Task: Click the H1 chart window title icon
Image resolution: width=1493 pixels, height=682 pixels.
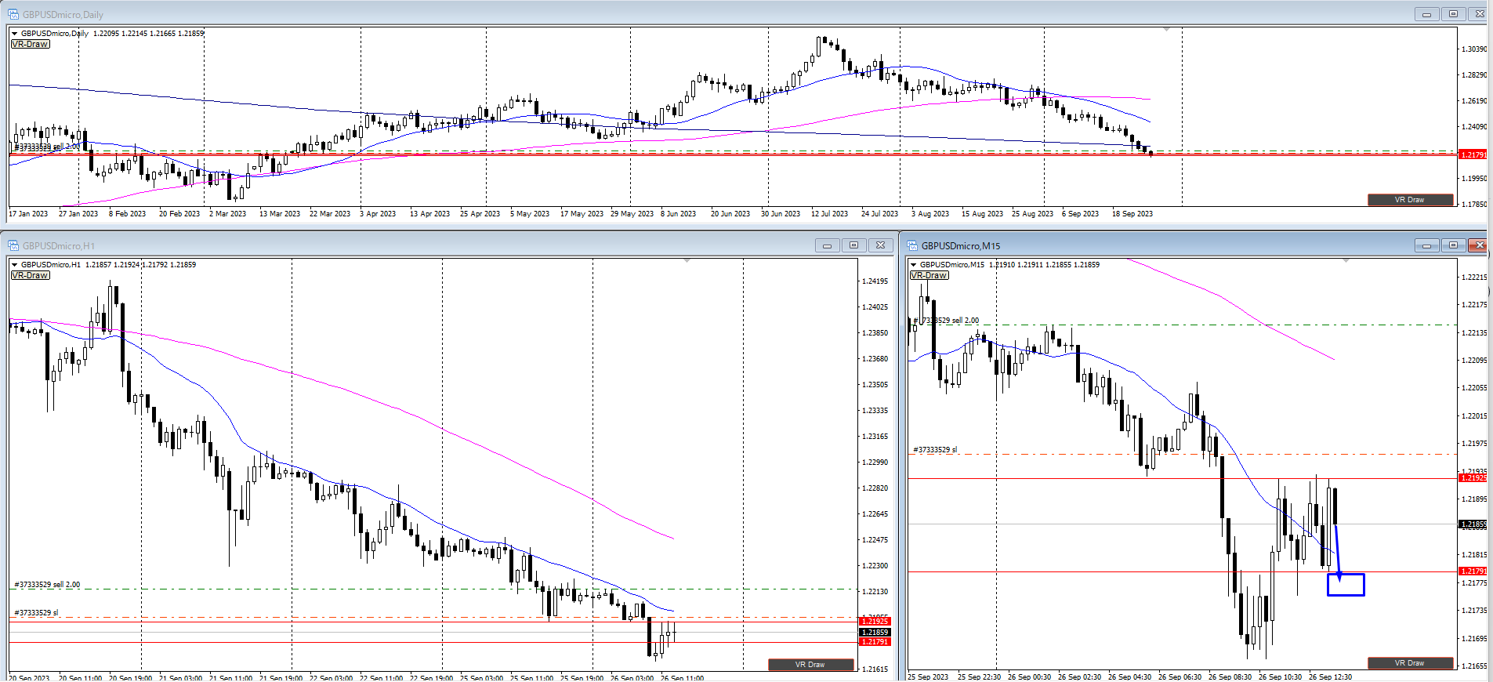Action: 13,245
